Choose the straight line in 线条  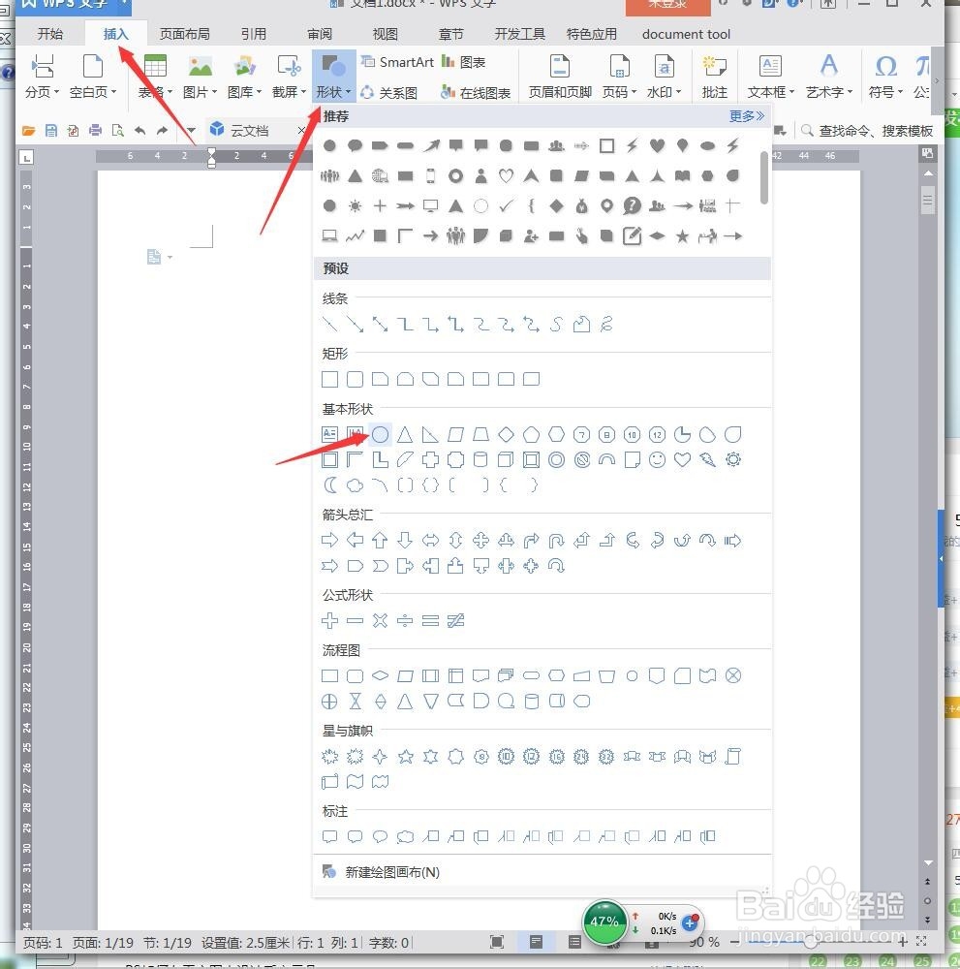point(330,324)
